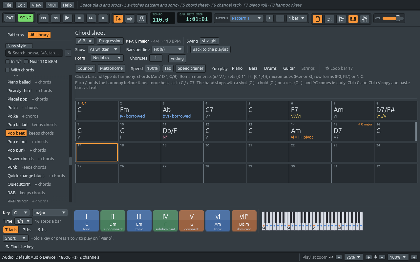Open the Help menu
Viewport: 420px width, 262px height.
(67, 5)
